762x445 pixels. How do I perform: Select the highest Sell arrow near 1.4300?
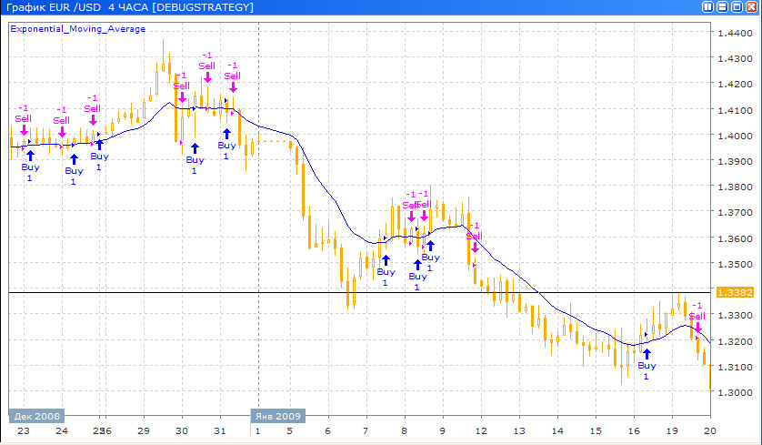(x=207, y=77)
